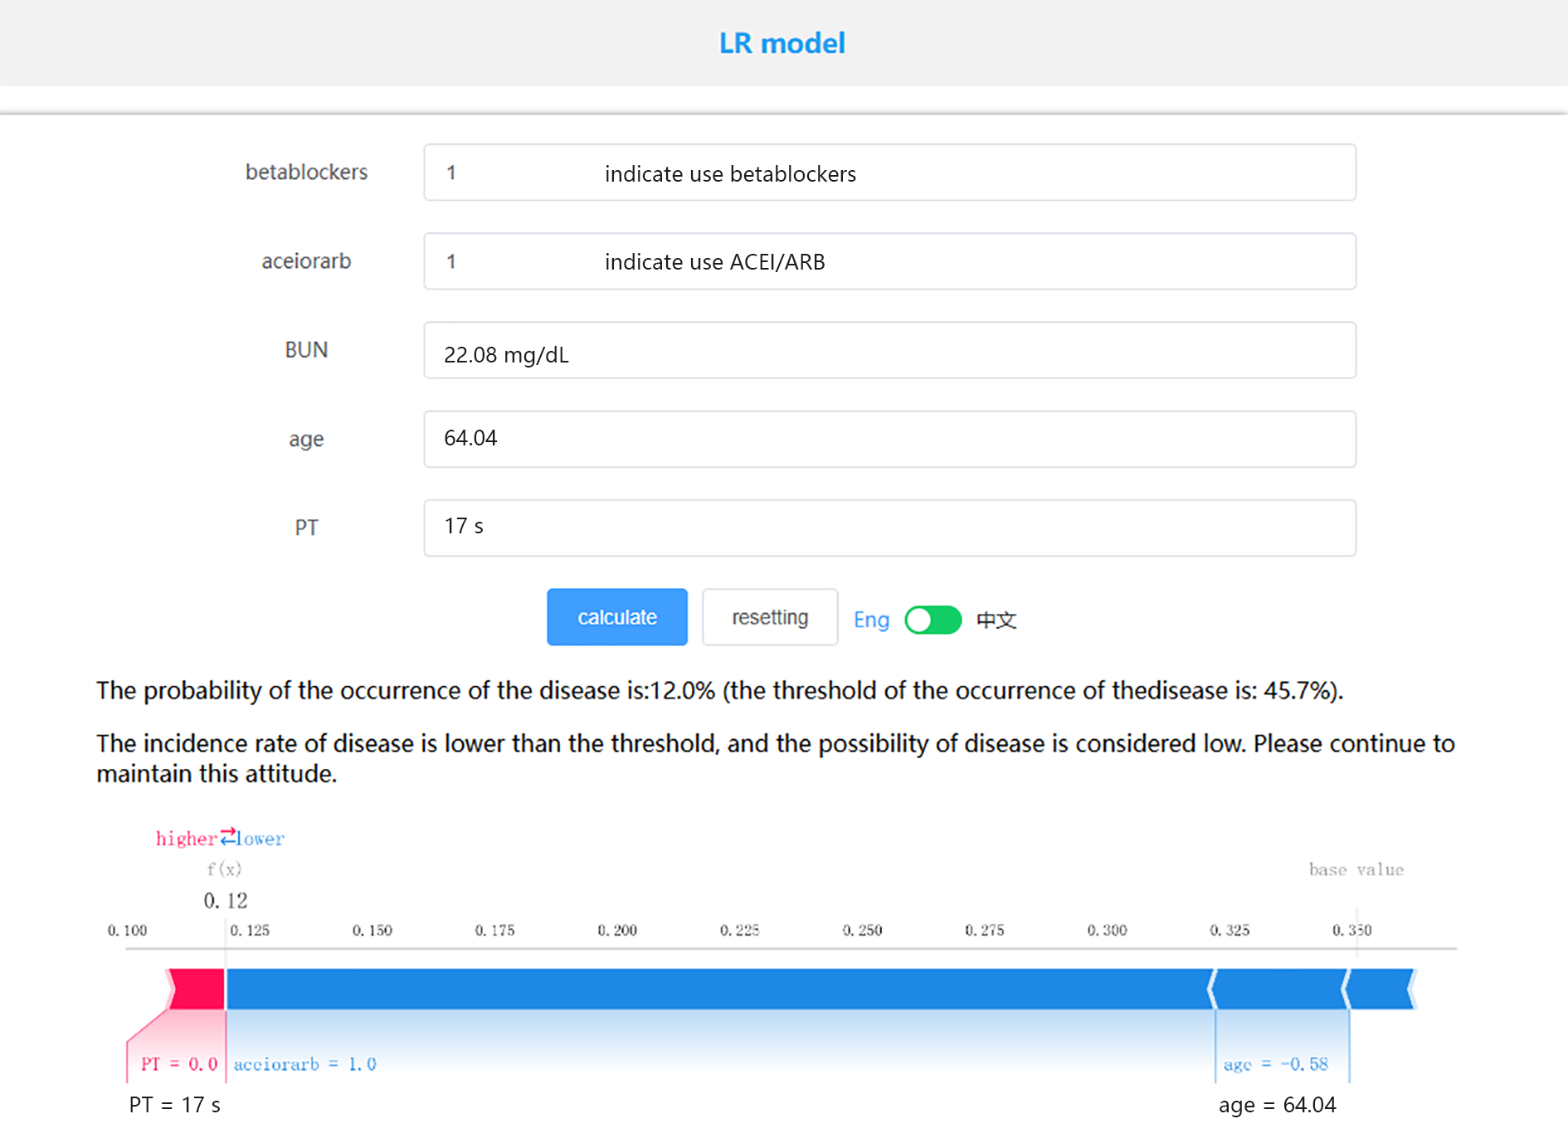Focus the age input box
The height and width of the screenshot is (1148, 1568).
[889, 439]
